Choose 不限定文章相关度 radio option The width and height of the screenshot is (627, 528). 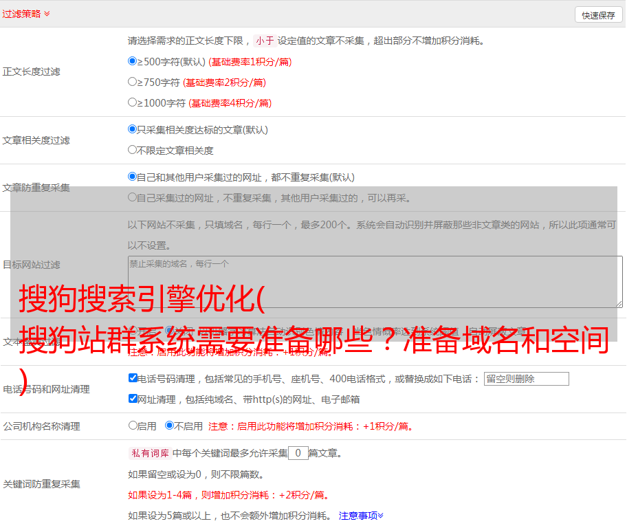132,150
